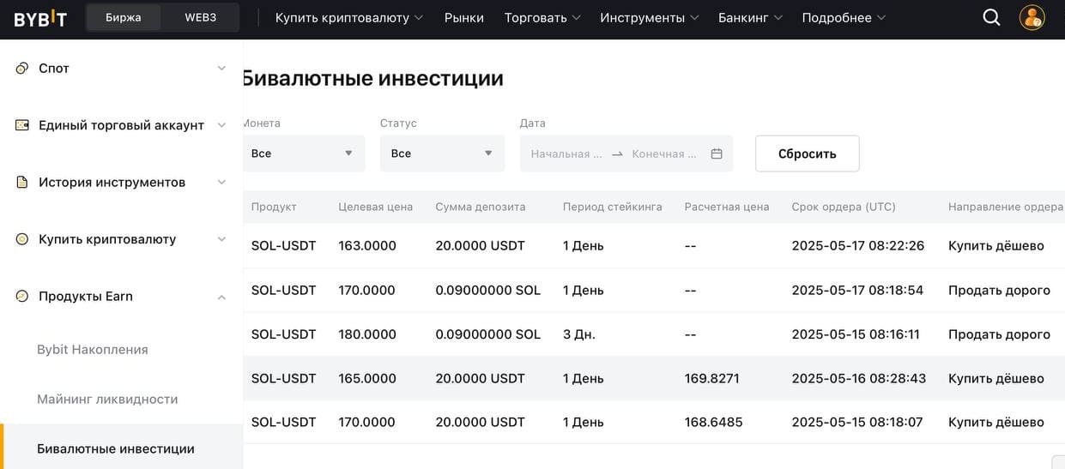Image resolution: width=1065 pixels, height=469 pixels.
Task: Click the Период стейкинга column header
Action: pos(613,207)
